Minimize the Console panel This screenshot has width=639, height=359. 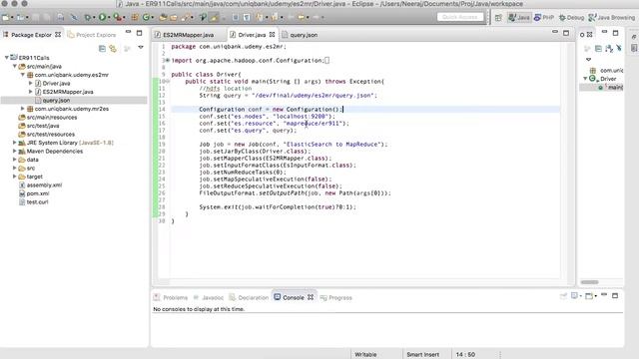(604, 295)
